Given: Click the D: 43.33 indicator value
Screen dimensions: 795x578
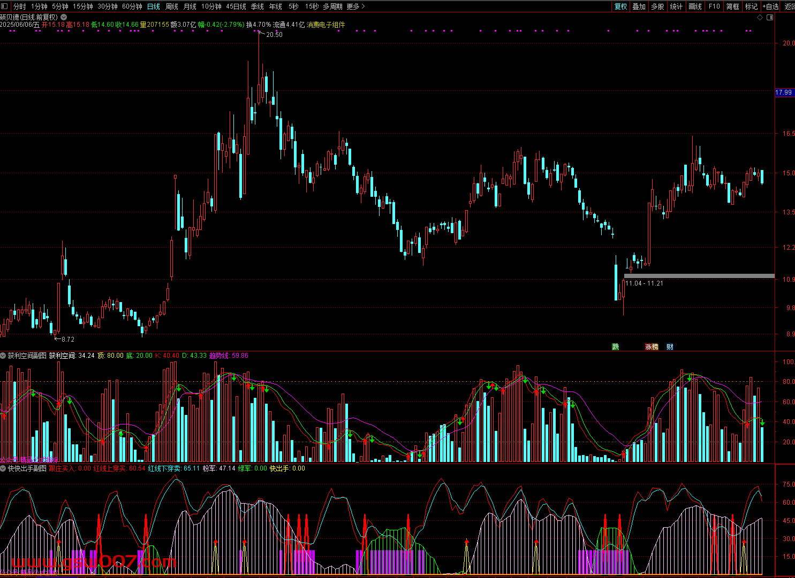Looking at the screenshot, I should point(194,356).
